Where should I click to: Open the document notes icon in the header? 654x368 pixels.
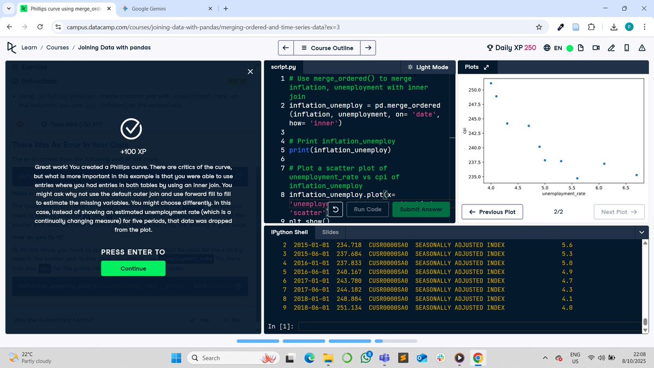coord(580,47)
